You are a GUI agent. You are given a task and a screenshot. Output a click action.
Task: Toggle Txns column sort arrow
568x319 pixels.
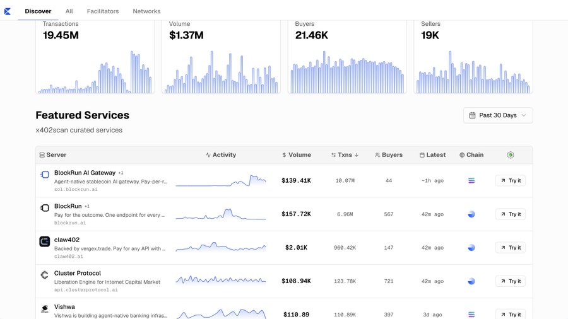point(357,155)
